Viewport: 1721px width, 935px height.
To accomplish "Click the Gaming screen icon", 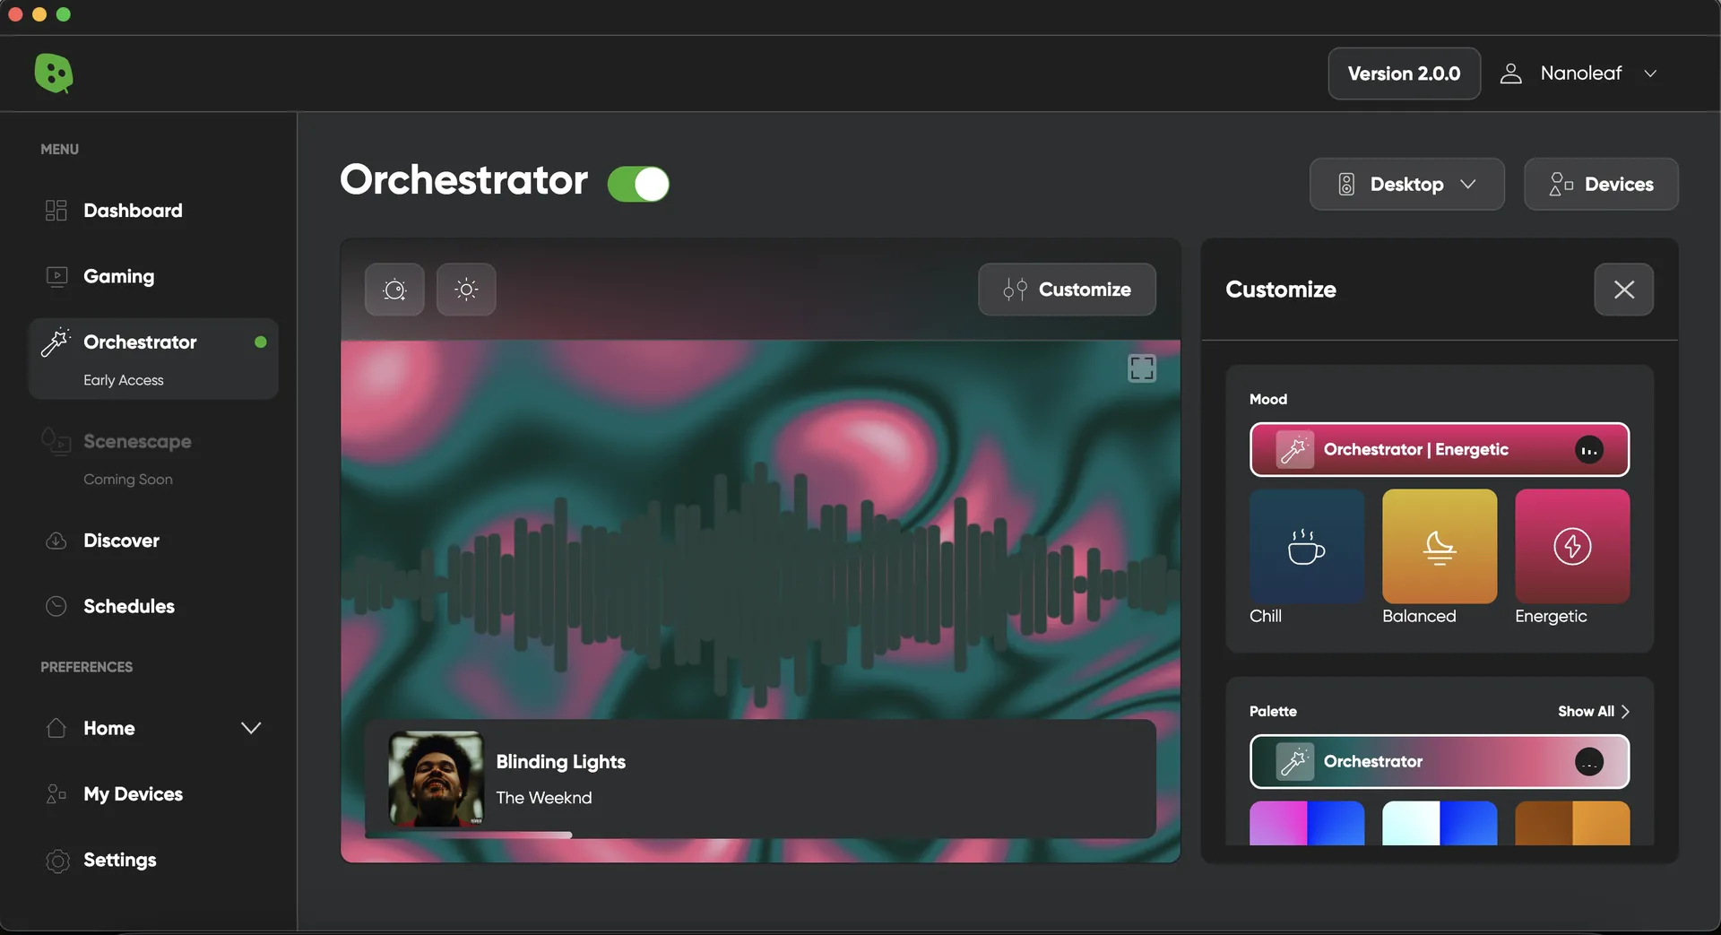I will 56,276.
